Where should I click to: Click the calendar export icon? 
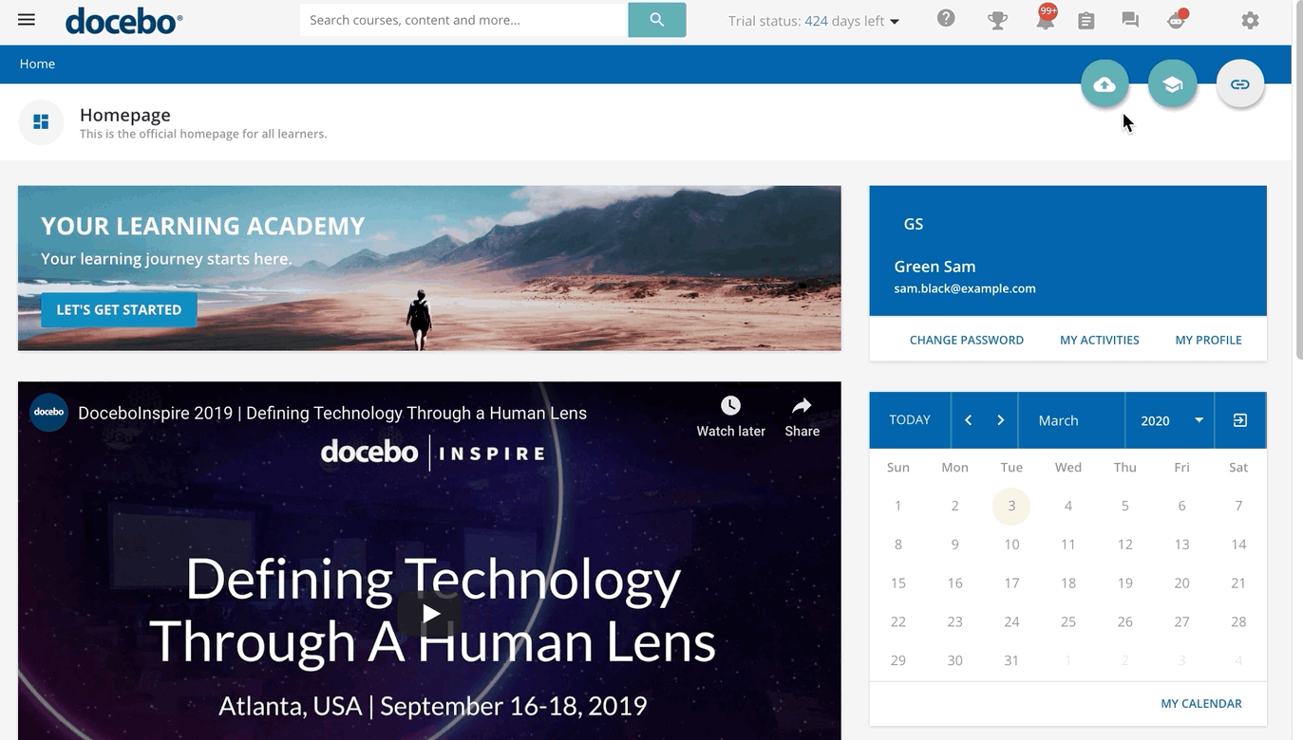(x=1240, y=420)
